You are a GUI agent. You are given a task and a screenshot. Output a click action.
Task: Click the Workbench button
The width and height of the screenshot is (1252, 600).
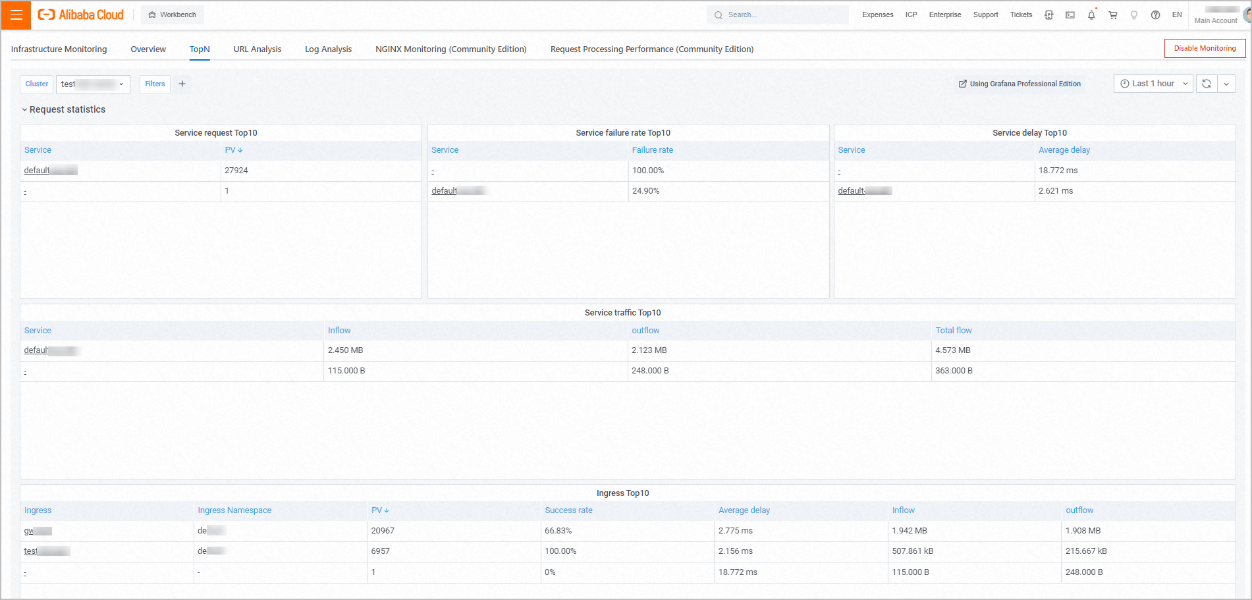point(173,14)
